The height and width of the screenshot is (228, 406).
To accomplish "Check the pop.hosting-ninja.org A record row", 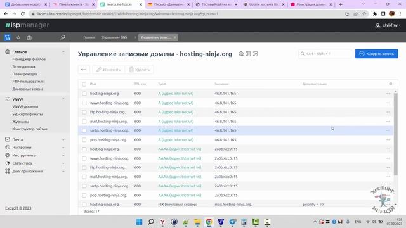I will coord(84,140).
